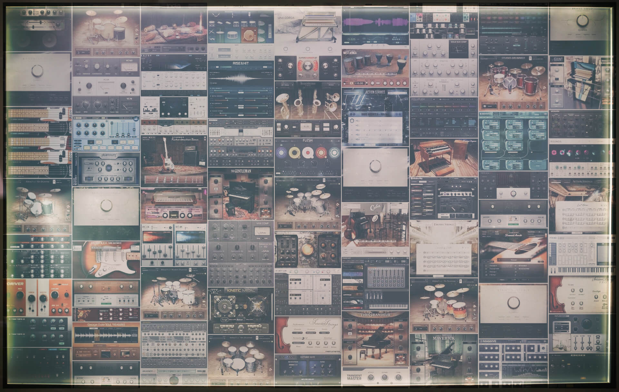The image size is (619, 392).
Task: Select the Emotive Strings tile
Action: (x=444, y=249)
